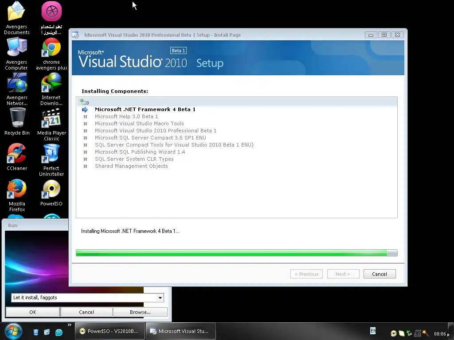Click the Run dialog title bar

tap(35, 225)
